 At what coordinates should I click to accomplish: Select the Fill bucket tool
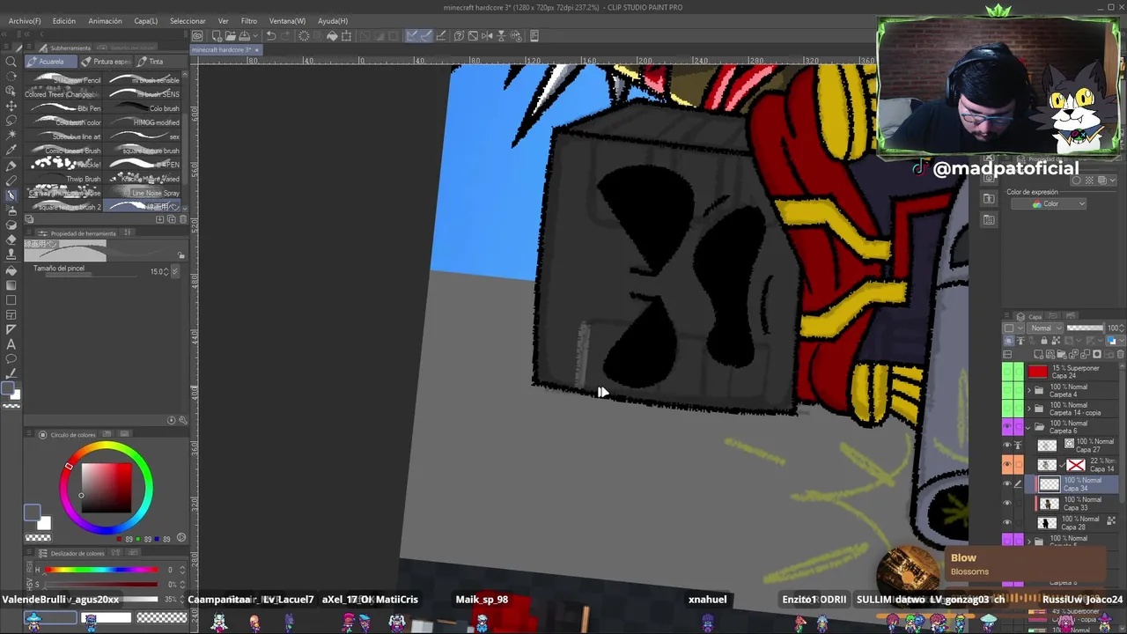click(11, 270)
